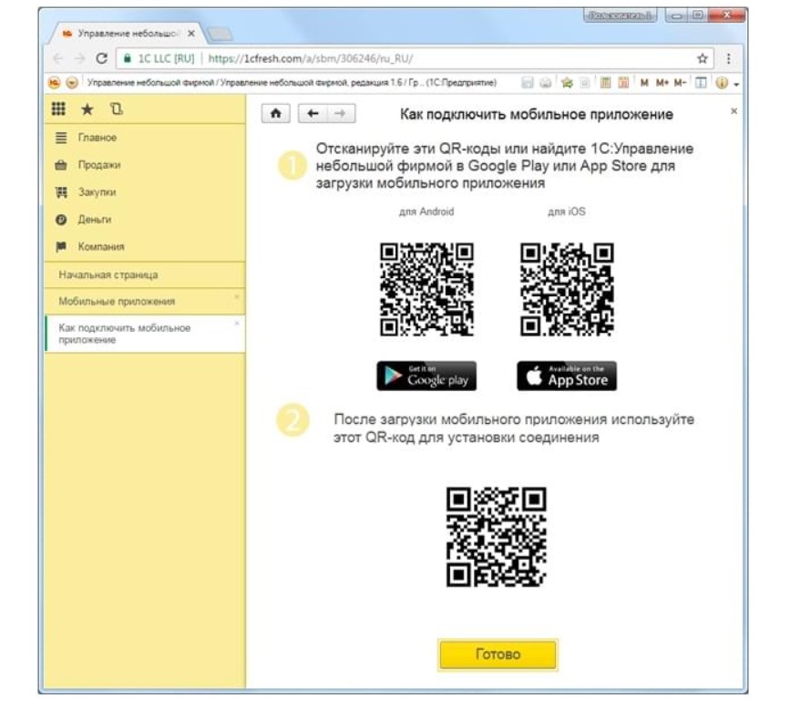The width and height of the screenshot is (790, 702).
Task: Open History via the scroll icon
Action: [x=117, y=108]
